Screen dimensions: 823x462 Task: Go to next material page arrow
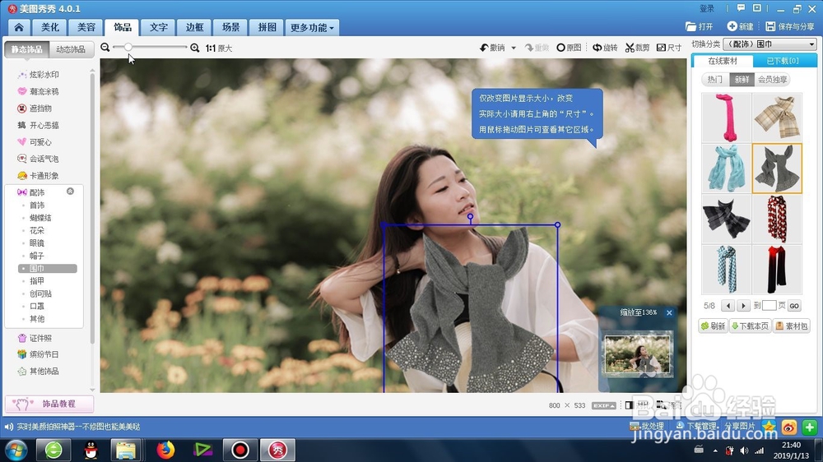pyautogui.click(x=743, y=306)
